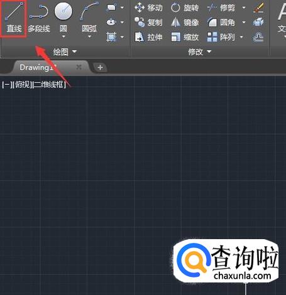The image size is (286, 295).
Task: Select the 直线 (Line) tool
Action: (14, 18)
